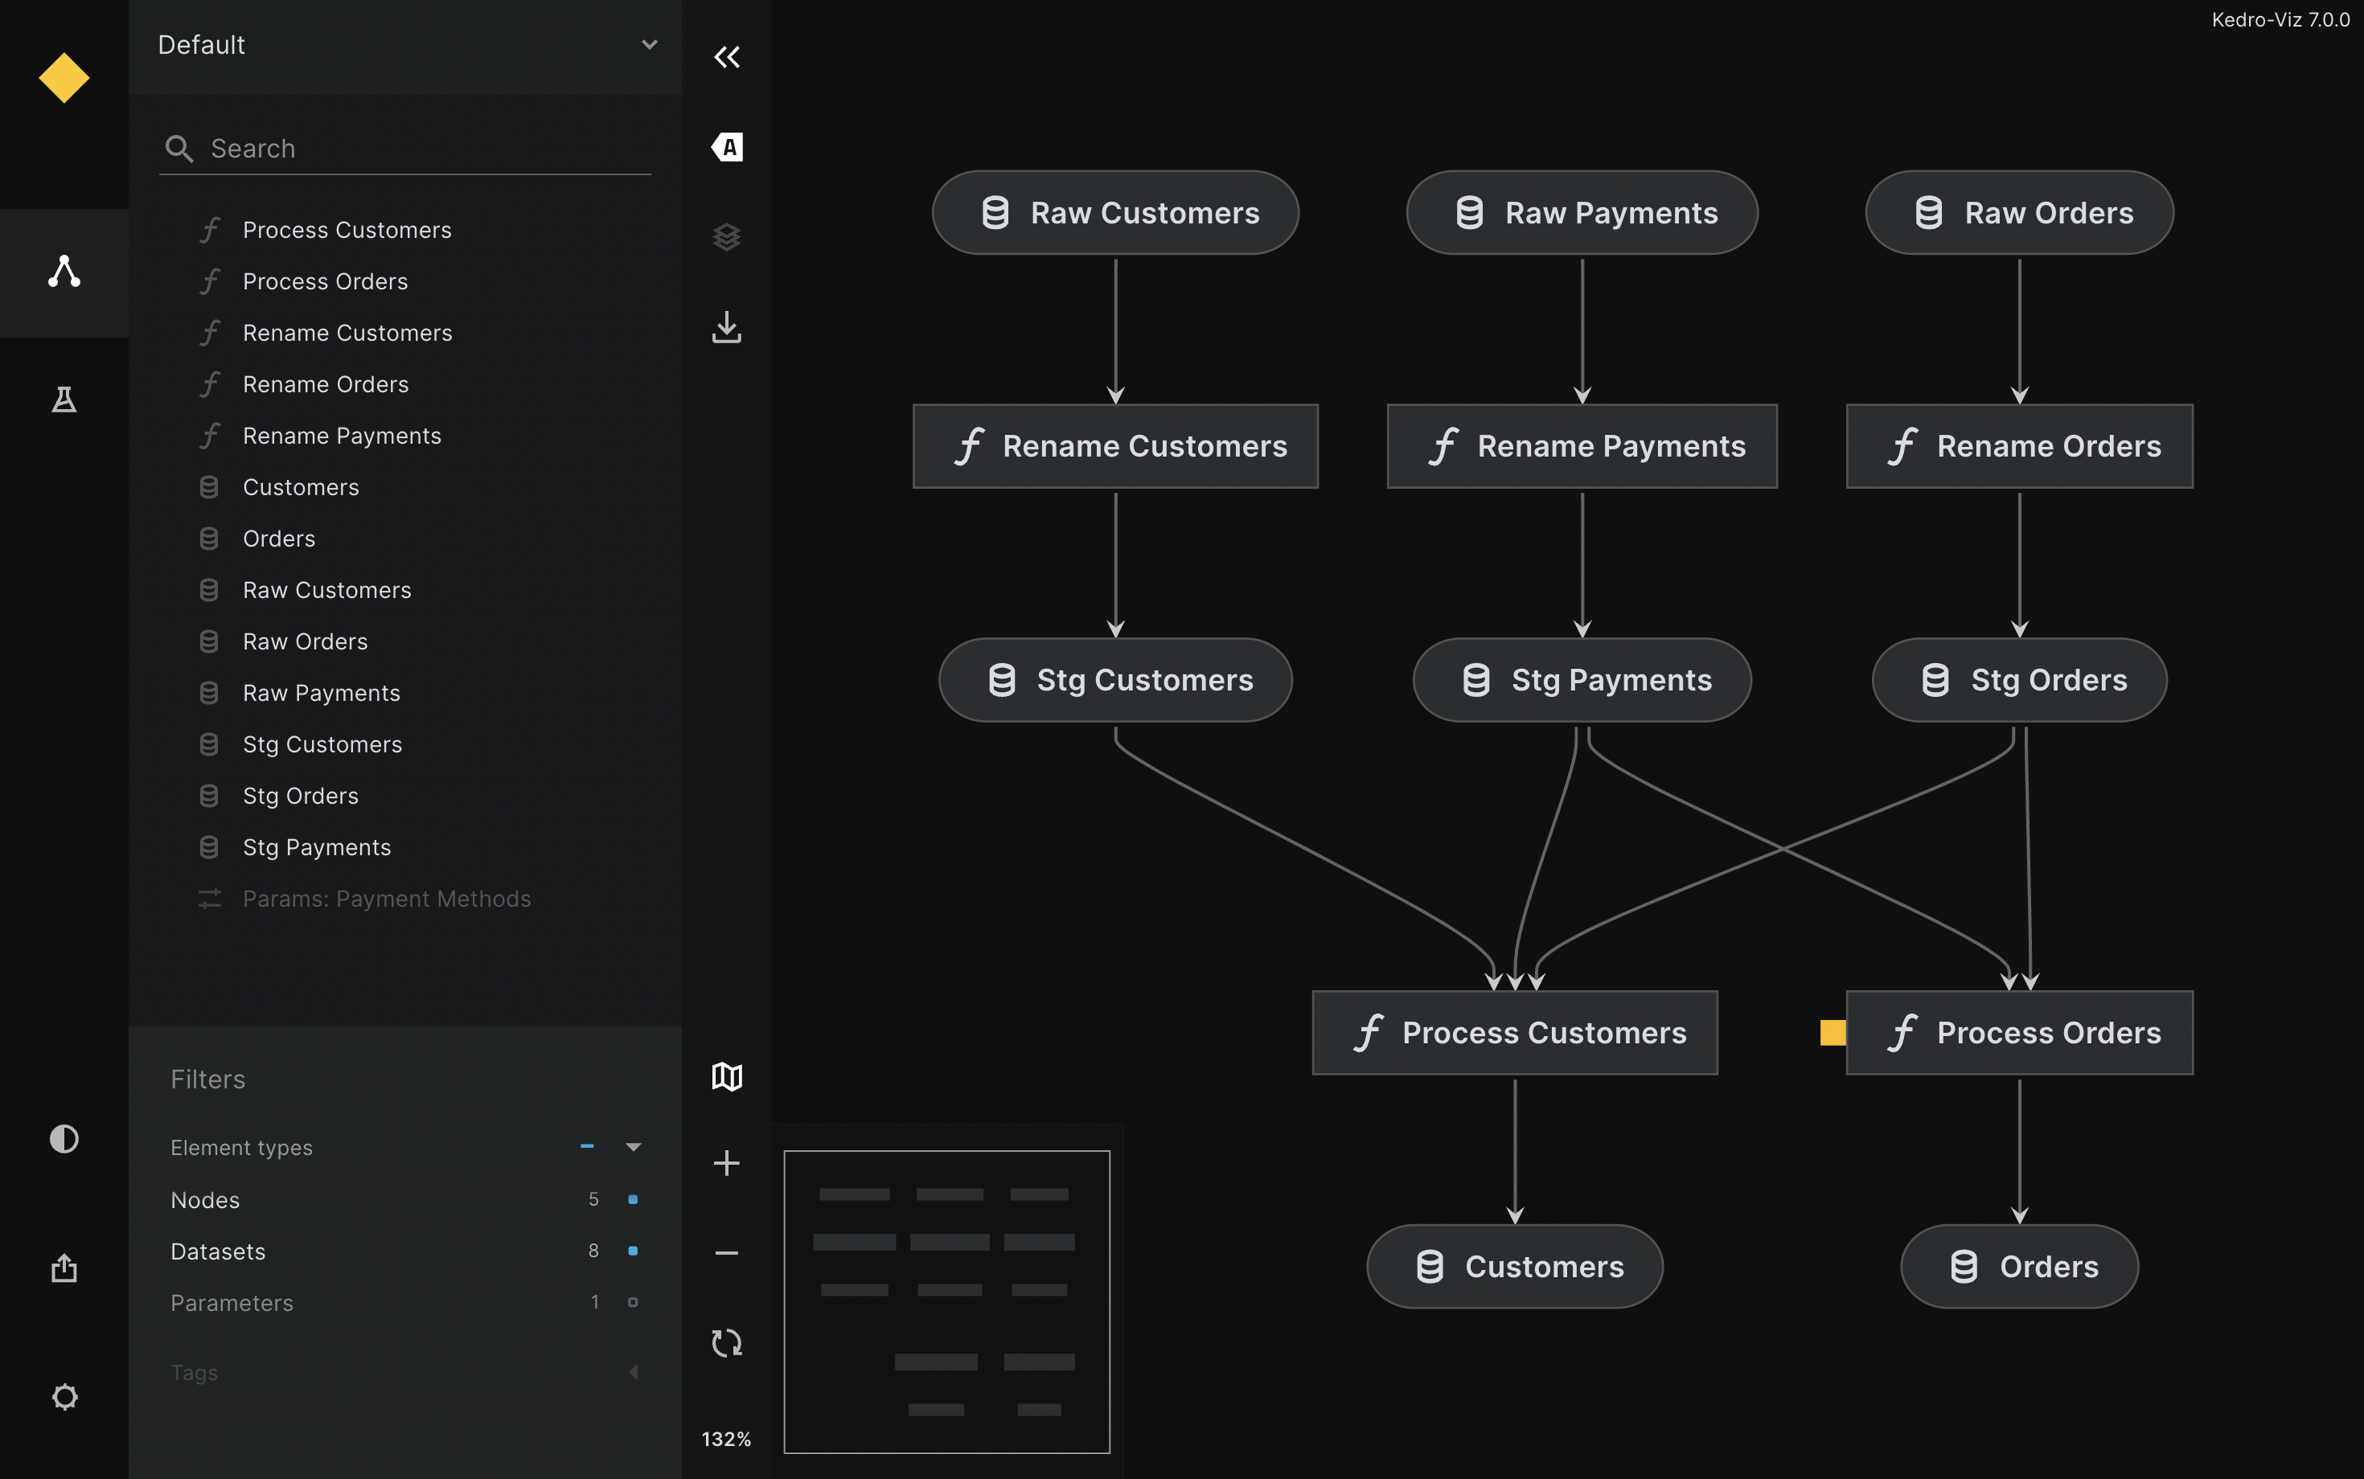Reset zoom with the circular arrows icon

(726, 1342)
